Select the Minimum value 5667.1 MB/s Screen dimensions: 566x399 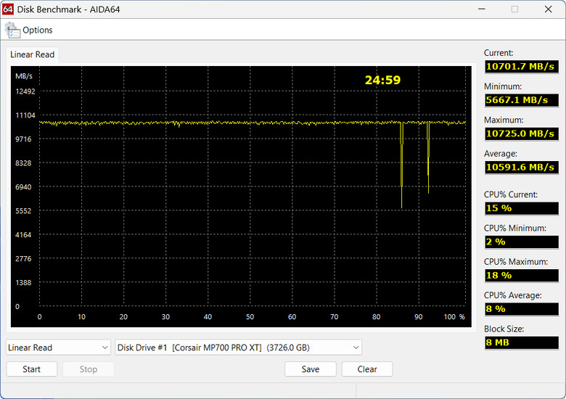tap(522, 100)
